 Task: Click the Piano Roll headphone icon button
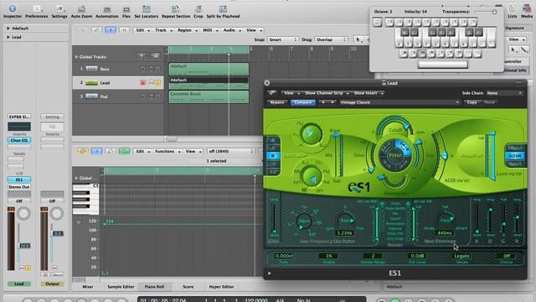click(x=110, y=151)
